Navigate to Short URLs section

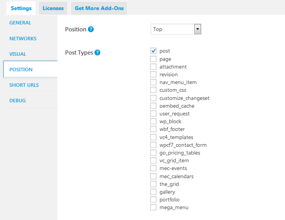(24, 85)
